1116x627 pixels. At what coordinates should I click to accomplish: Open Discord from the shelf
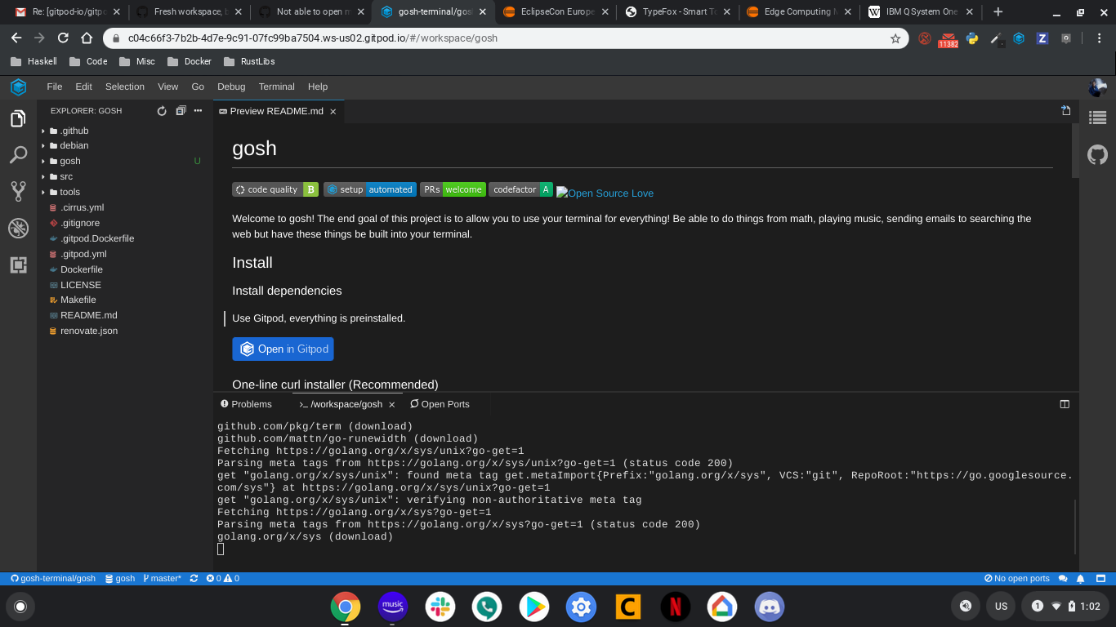pyautogui.click(x=769, y=607)
